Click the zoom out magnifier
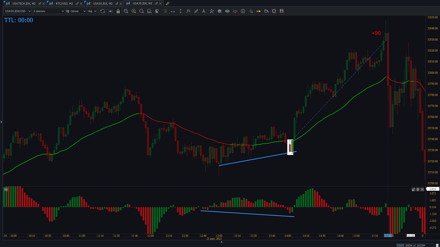This screenshot has width=440, height=247. coord(142,11)
